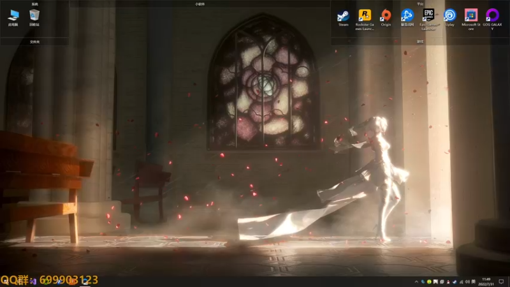Select the Recycle Bin desktop icon

pyautogui.click(x=34, y=18)
